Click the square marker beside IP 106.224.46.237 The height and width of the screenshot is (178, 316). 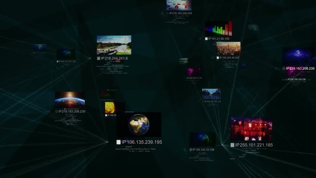click(x=218, y=58)
